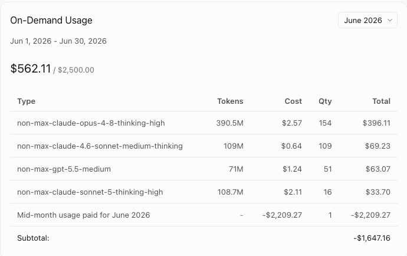The image size is (407, 256).
Task: Click the 390.5M tokens cell
Action: pyautogui.click(x=229, y=123)
